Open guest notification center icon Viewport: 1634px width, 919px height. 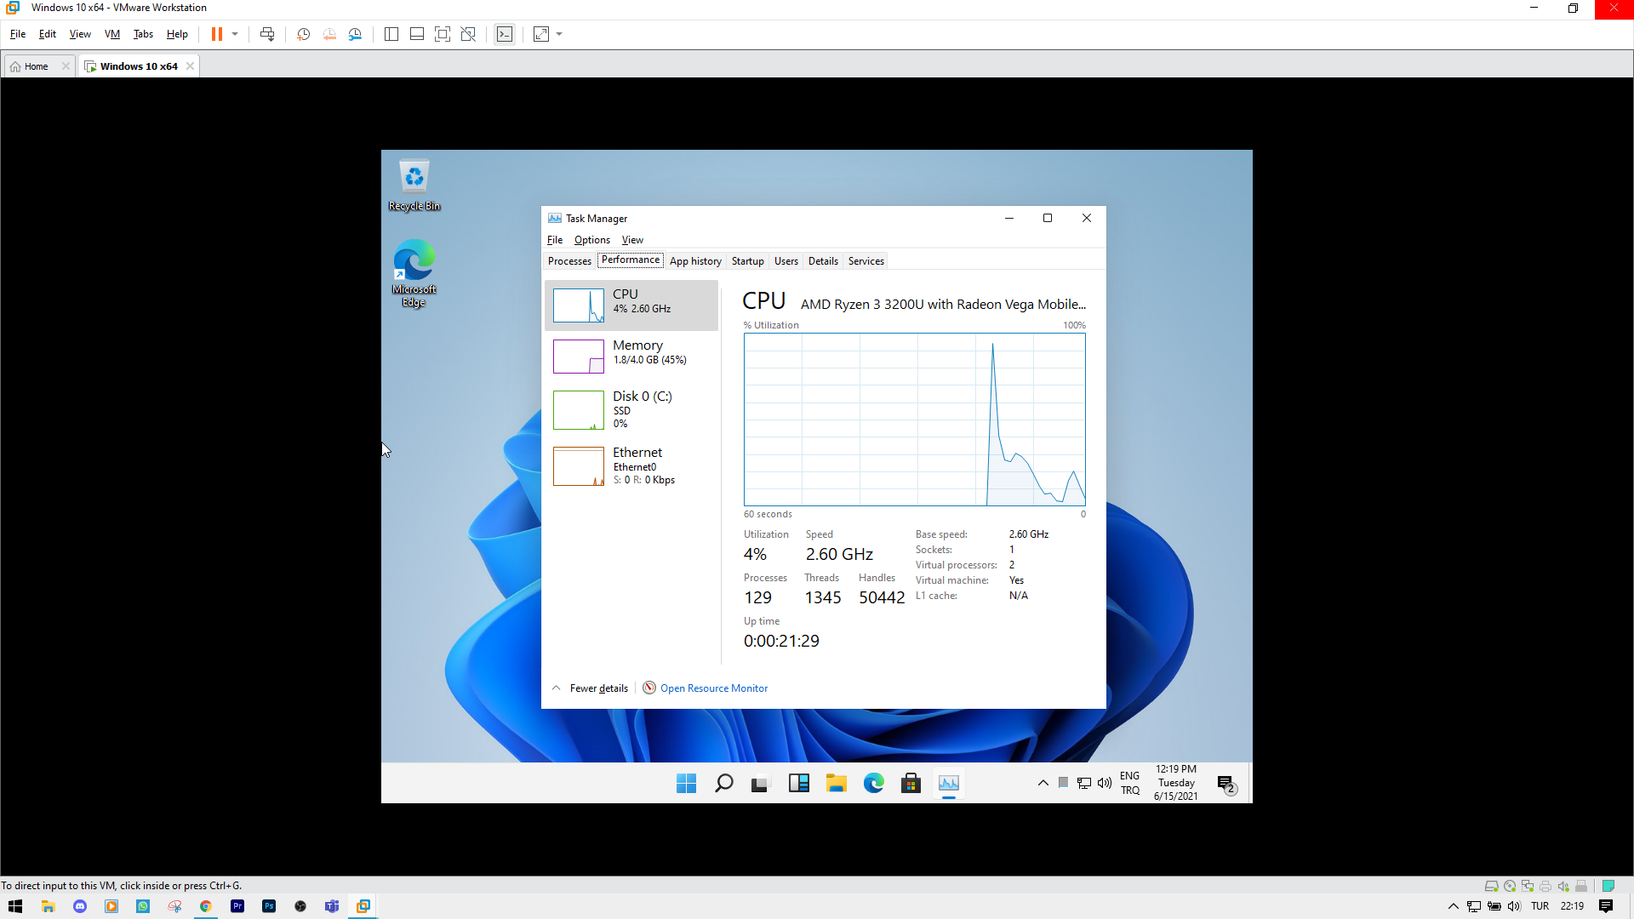[x=1226, y=784]
